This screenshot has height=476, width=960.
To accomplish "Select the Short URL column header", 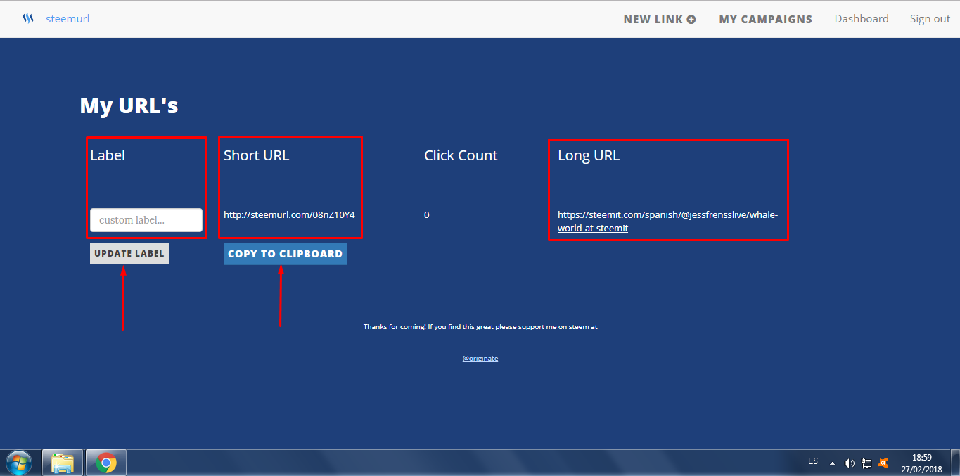I will [x=256, y=155].
